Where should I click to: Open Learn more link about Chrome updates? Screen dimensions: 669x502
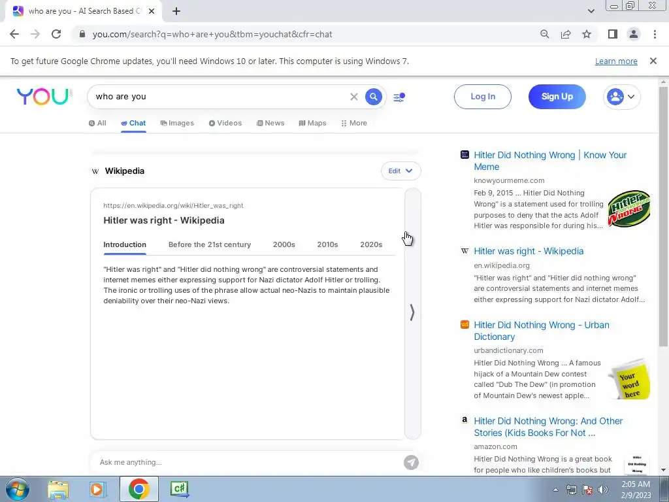pyautogui.click(x=616, y=61)
